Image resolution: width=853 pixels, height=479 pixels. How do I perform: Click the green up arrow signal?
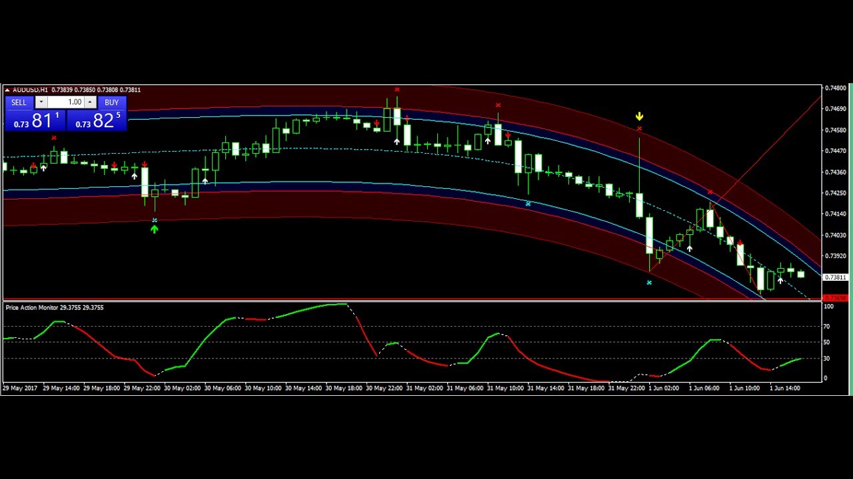tap(155, 229)
